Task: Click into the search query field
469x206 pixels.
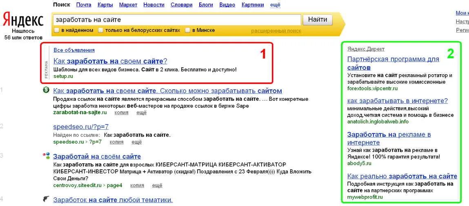Action: (177, 20)
